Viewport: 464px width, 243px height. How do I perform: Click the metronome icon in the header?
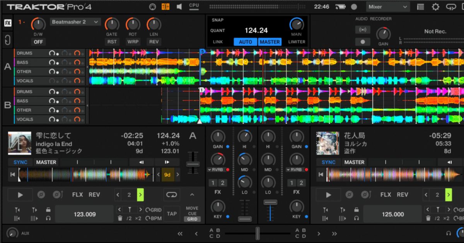point(152,7)
